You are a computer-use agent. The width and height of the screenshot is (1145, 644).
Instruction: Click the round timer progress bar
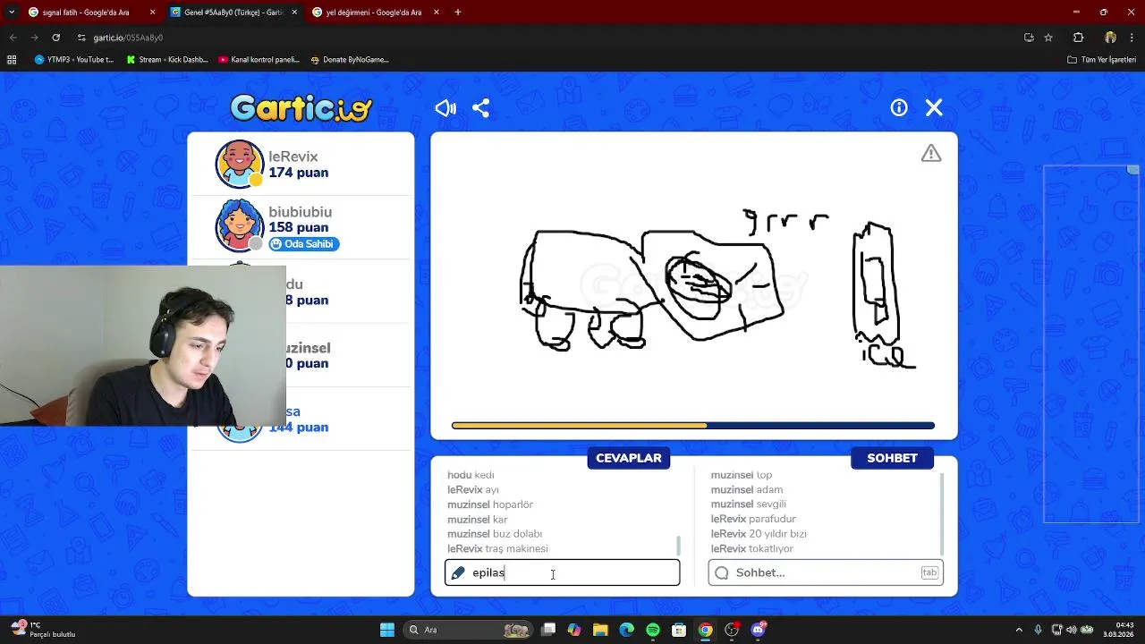pos(693,426)
